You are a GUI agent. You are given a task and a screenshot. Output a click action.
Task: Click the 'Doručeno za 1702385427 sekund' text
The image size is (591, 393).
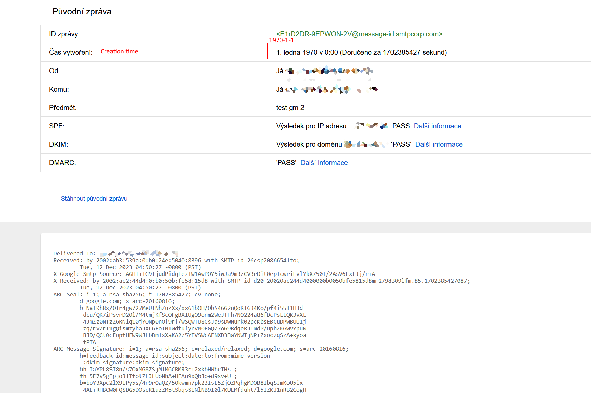pyautogui.click(x=395, y=52)
